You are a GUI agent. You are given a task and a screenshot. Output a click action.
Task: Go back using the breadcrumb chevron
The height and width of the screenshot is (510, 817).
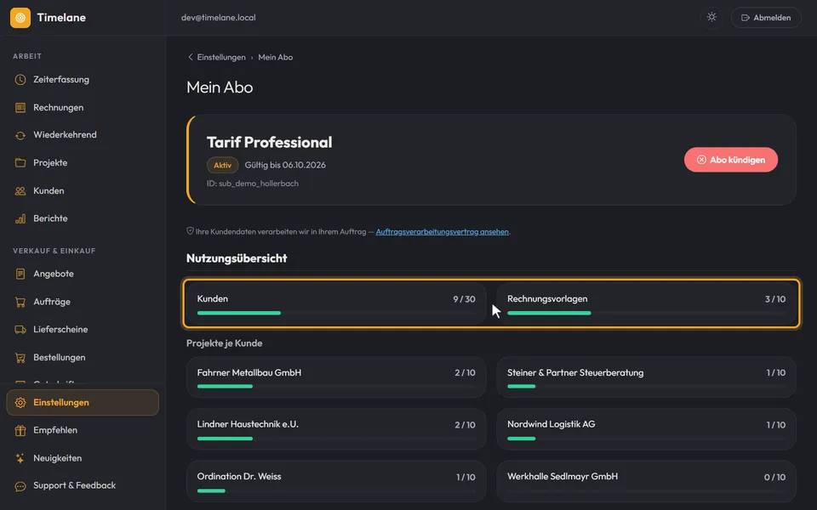[190, 57]
